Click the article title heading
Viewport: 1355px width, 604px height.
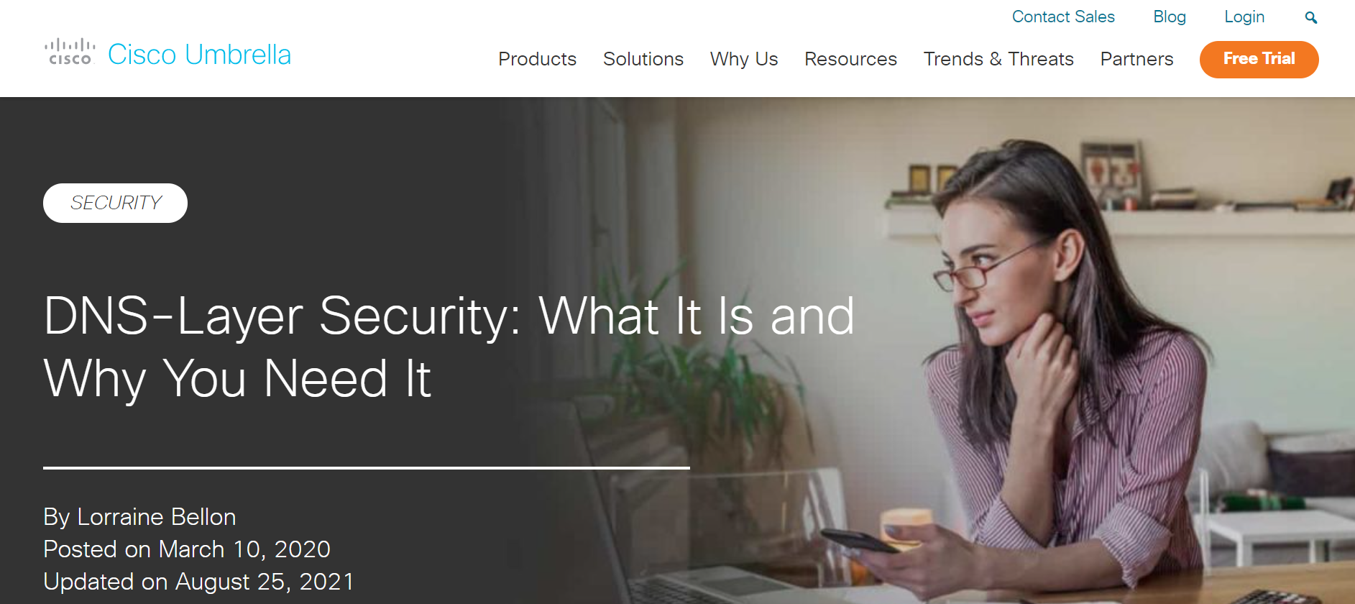(x=449, y=347)
